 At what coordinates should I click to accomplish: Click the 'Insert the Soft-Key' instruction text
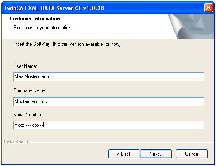pos(67,44)
